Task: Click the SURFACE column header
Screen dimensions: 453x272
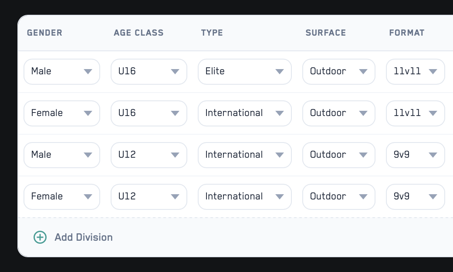Action: tap(326, 33)
